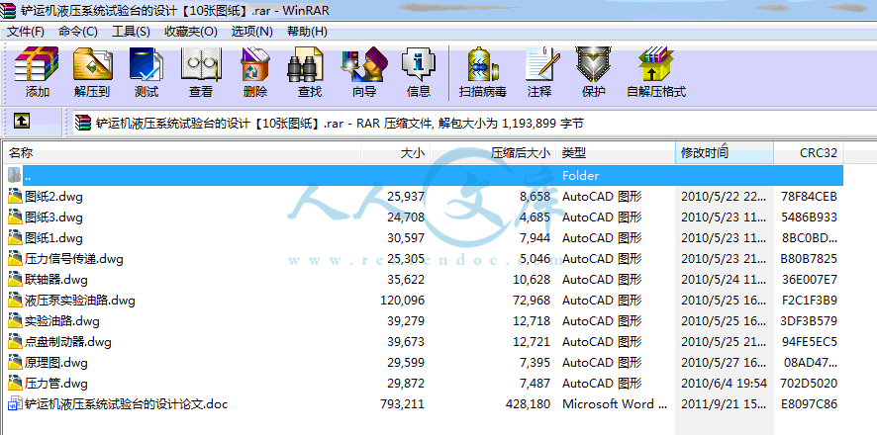Click the DWG icon of 联轴器.dwg
Screen dimensions: 877x435
15,279
